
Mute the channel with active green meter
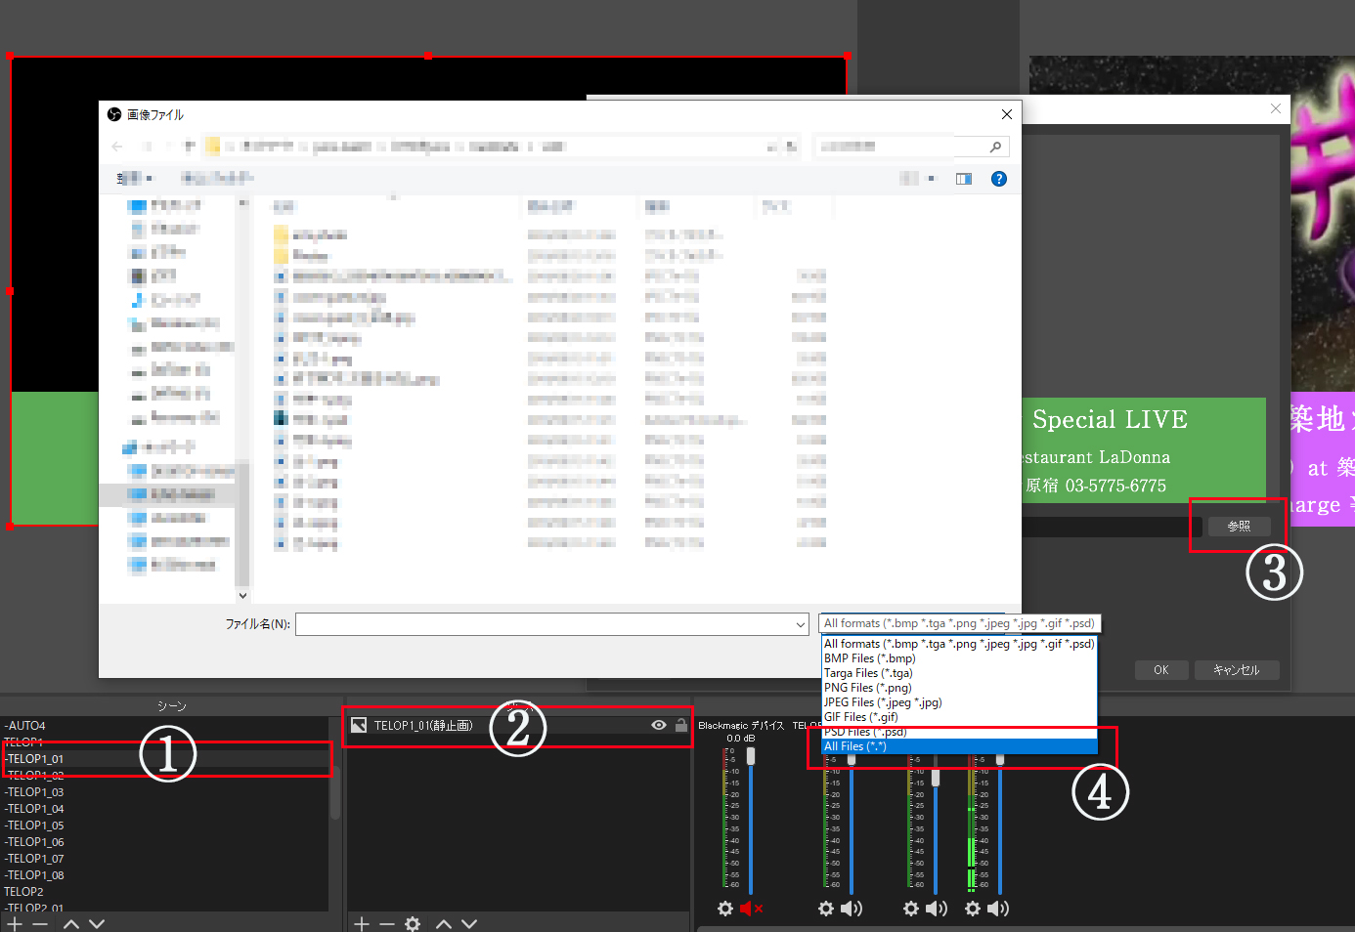click(x=998, y=909)
